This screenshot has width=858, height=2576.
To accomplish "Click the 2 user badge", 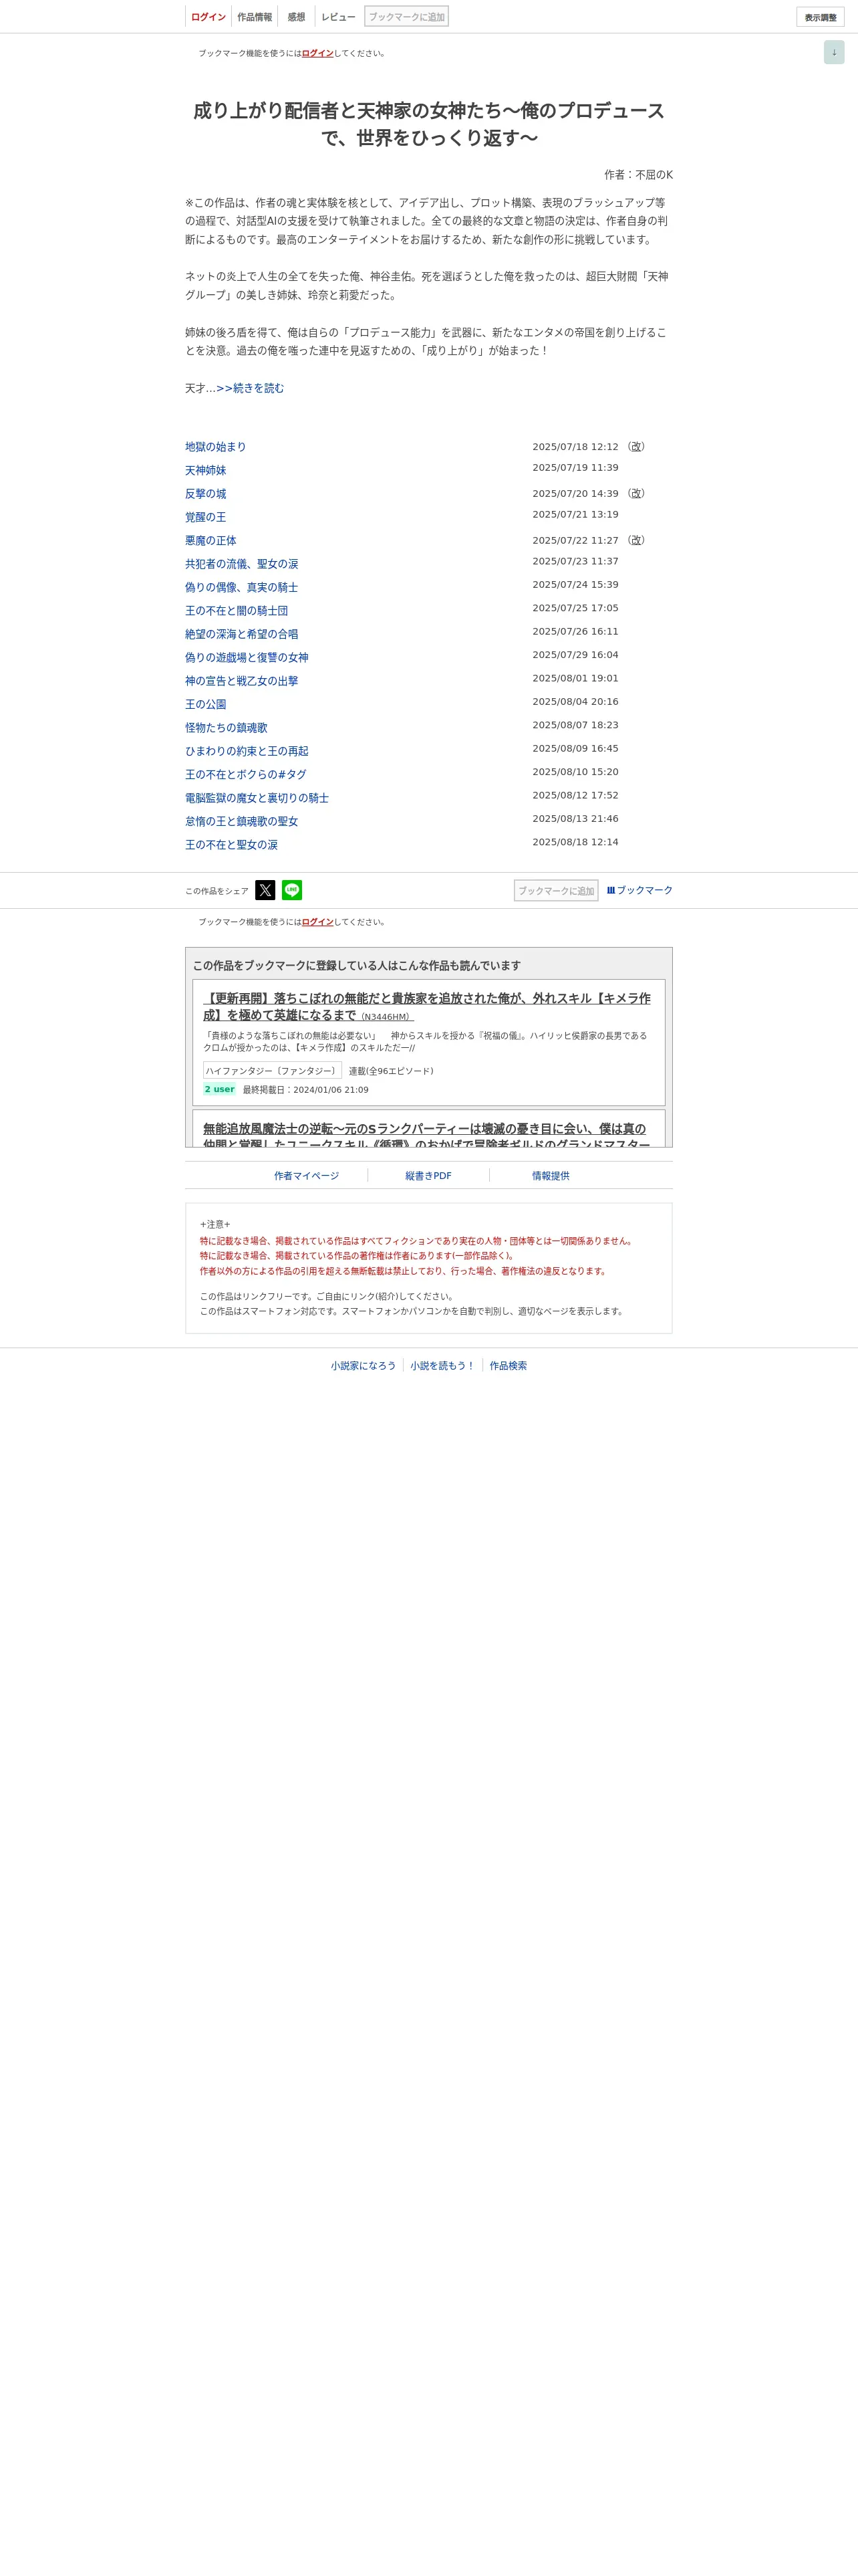I will click(220, 1089).
